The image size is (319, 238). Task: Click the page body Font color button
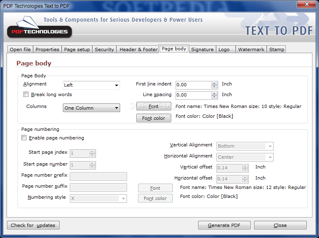point(154,118)
